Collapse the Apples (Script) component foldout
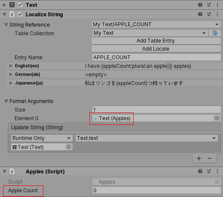The width and height of the screenshot is (223, 197). coord(5,171)
